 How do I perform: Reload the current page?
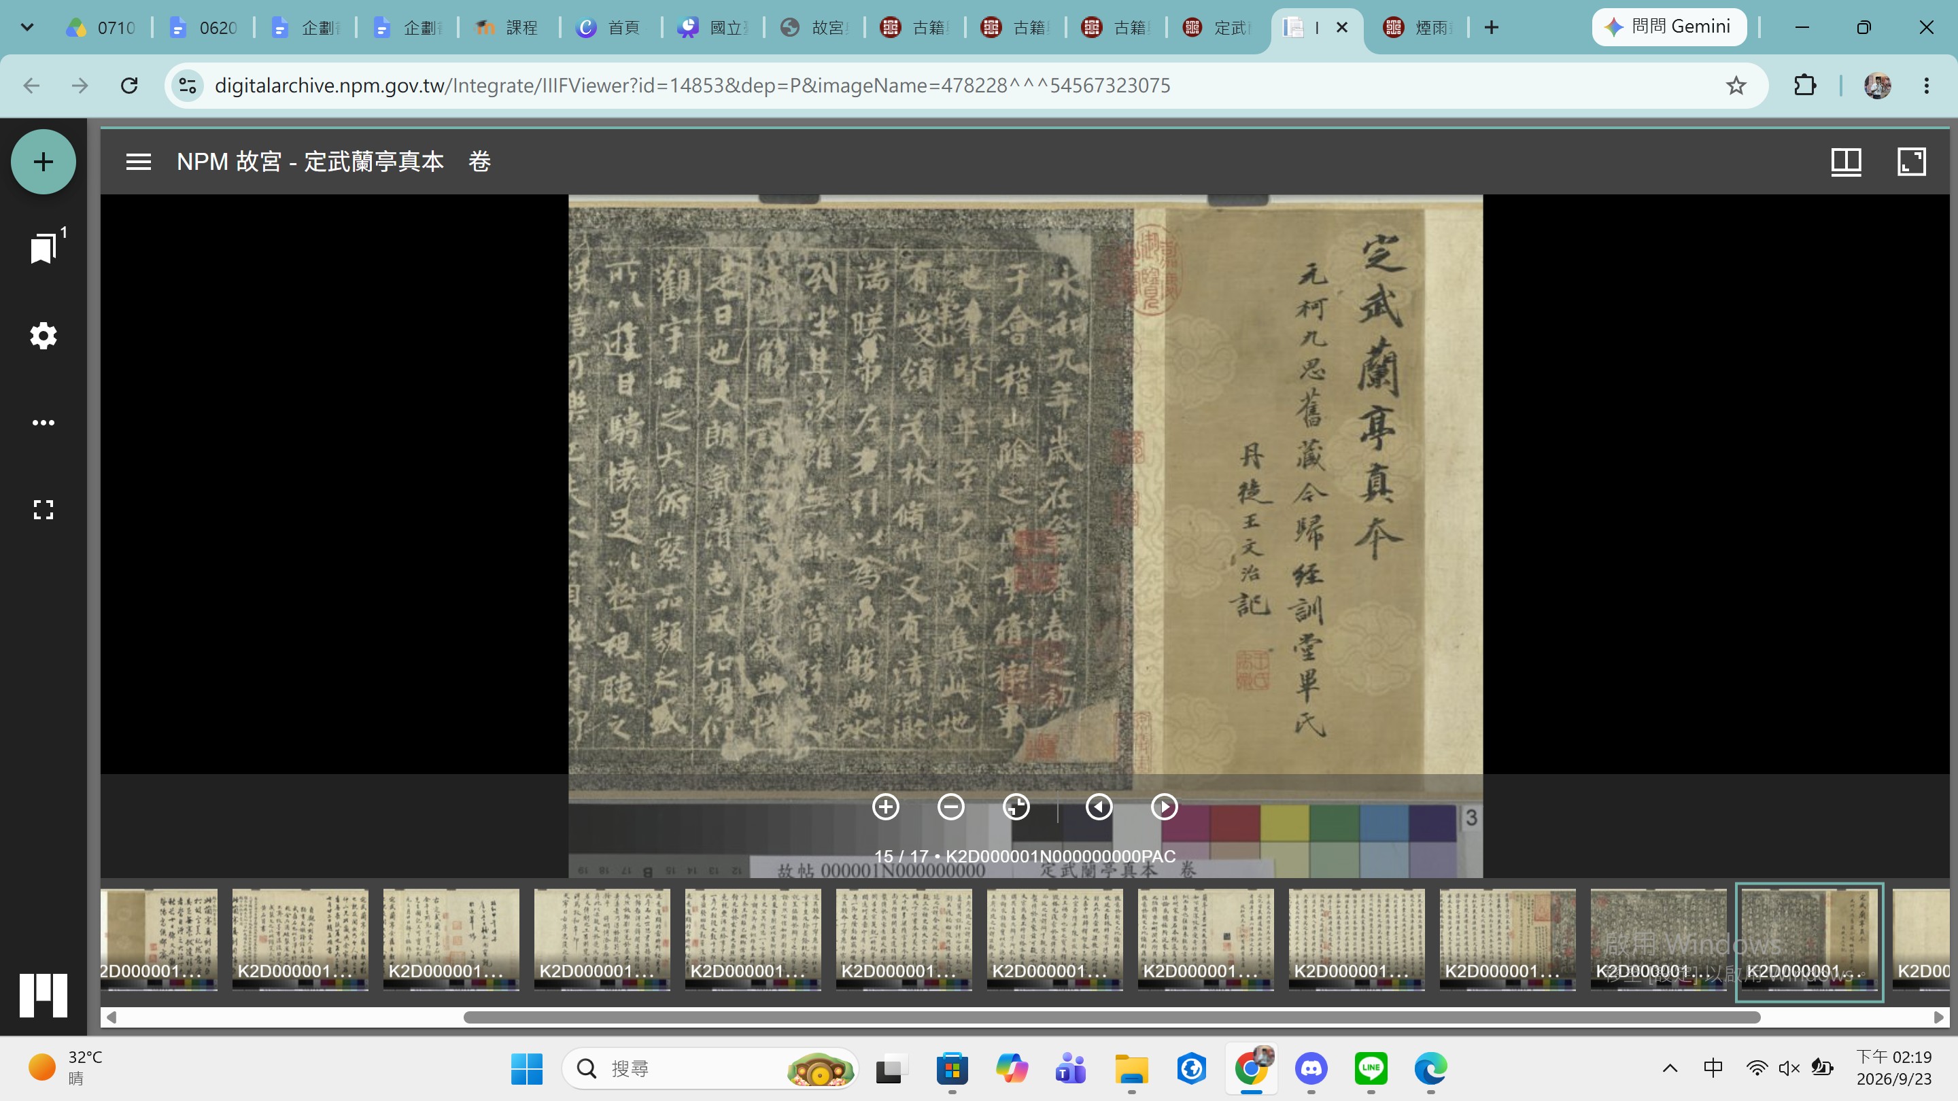point(129,85)
